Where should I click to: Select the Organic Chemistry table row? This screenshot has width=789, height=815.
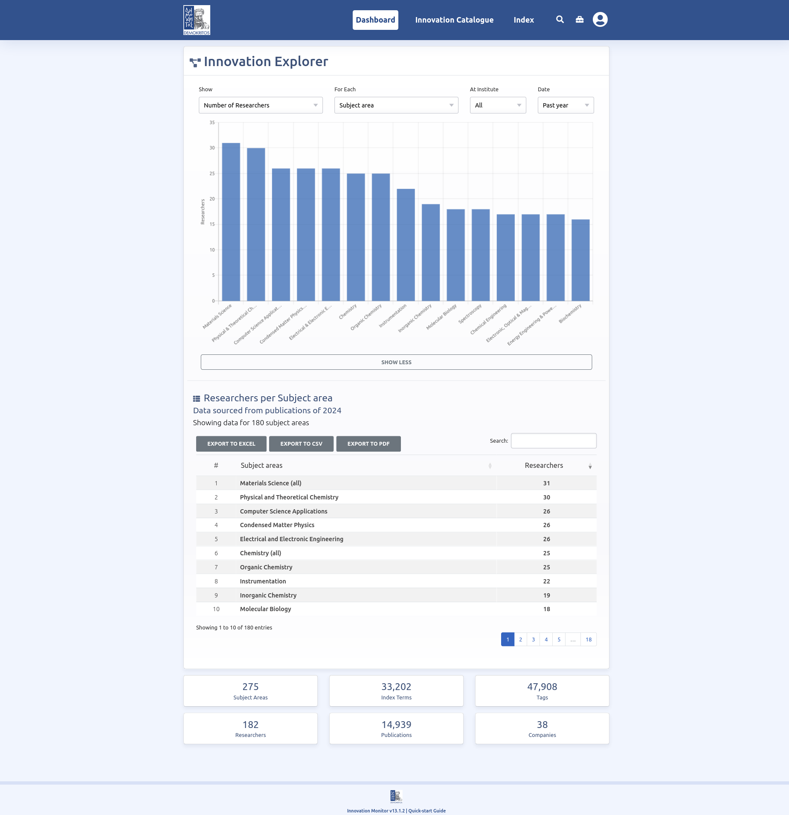(x=396, y=567)
